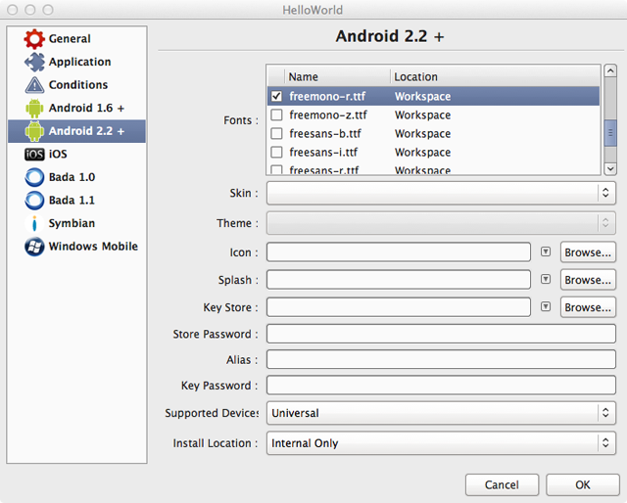The width and height of the screenshot is (627, 503).
Task: Open the Supported Devices Universal dropdown
Action: 441,413
